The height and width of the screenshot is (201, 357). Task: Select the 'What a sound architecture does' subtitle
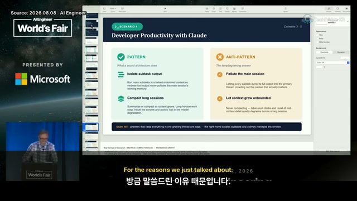(137, 66)
